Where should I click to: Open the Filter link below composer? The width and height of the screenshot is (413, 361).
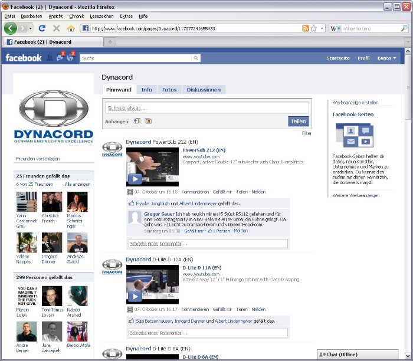pyautogui.click(x=307, y=133)
